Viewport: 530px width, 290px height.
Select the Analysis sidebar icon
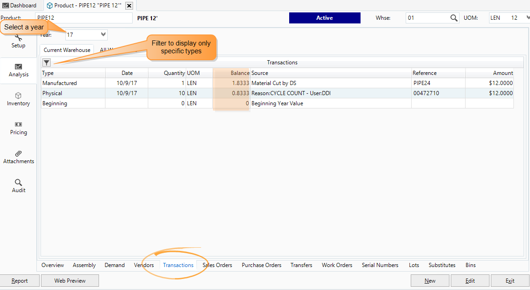click(18, 70)
